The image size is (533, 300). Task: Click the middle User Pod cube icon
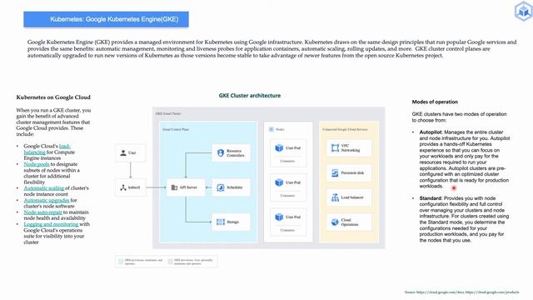(279, 182)
